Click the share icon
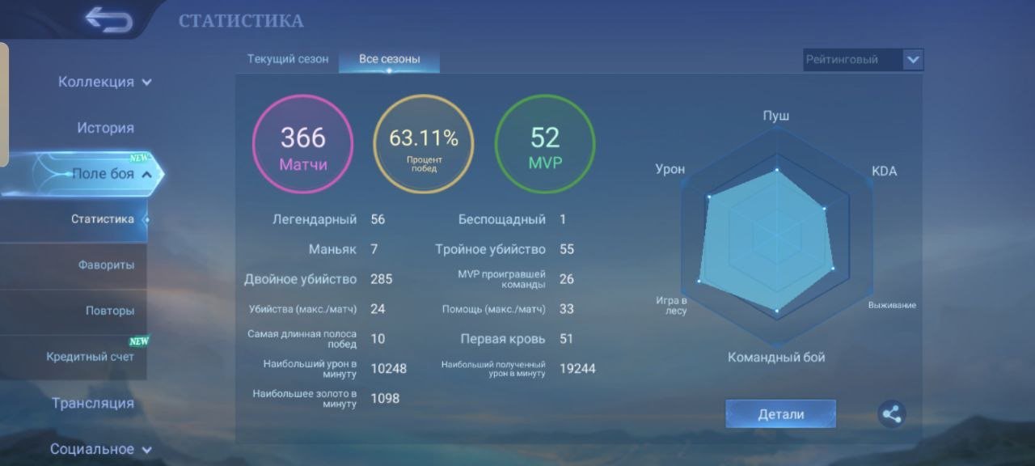Screen dimensions: 1035x466 (891, 414)
